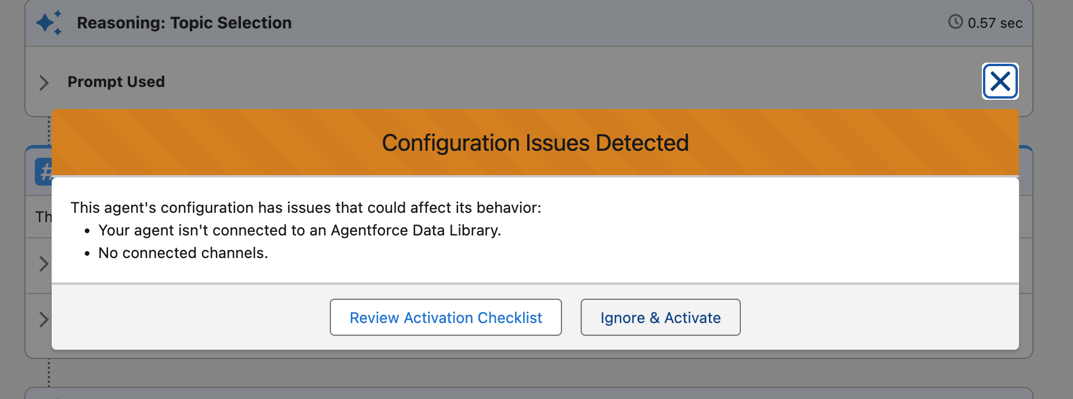The height and width of the screenshot is (399, 1073).
Task: Click the cut-off "Th" text behind the dialog
Action: point(43,217)
